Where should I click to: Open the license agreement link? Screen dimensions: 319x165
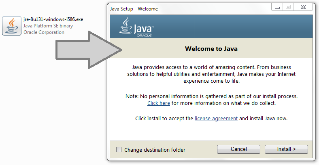[x=216, y=118]
